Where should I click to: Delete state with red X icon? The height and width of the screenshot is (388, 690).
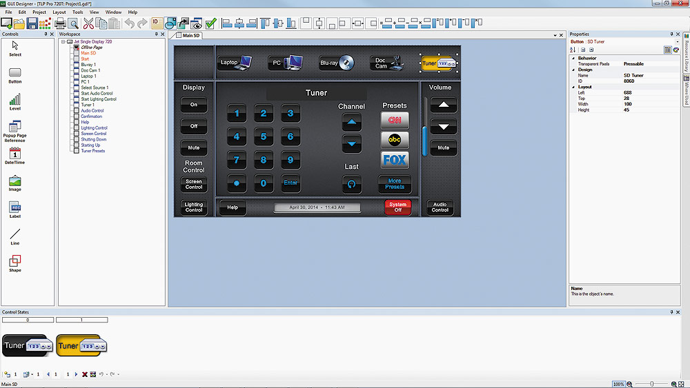click(84, 374)
